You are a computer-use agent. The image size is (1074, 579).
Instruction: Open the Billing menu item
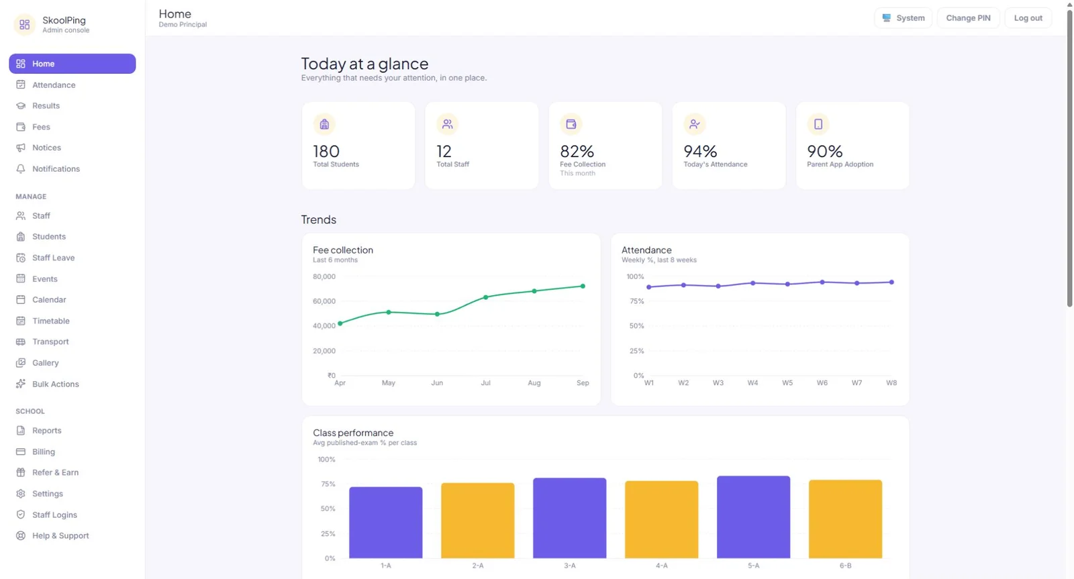[x=72, y=452]
